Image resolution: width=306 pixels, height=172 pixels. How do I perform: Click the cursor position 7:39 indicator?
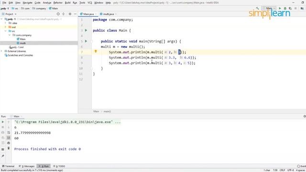275,170
